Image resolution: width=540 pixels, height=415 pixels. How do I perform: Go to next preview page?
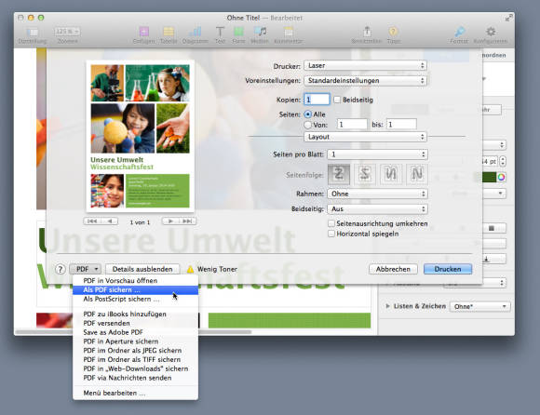click(170, 221)
